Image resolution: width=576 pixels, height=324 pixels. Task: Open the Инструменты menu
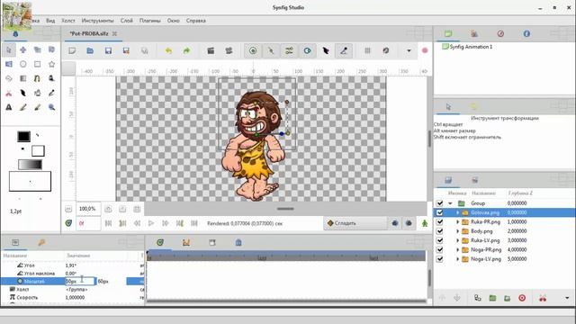(x=97, y=21)
